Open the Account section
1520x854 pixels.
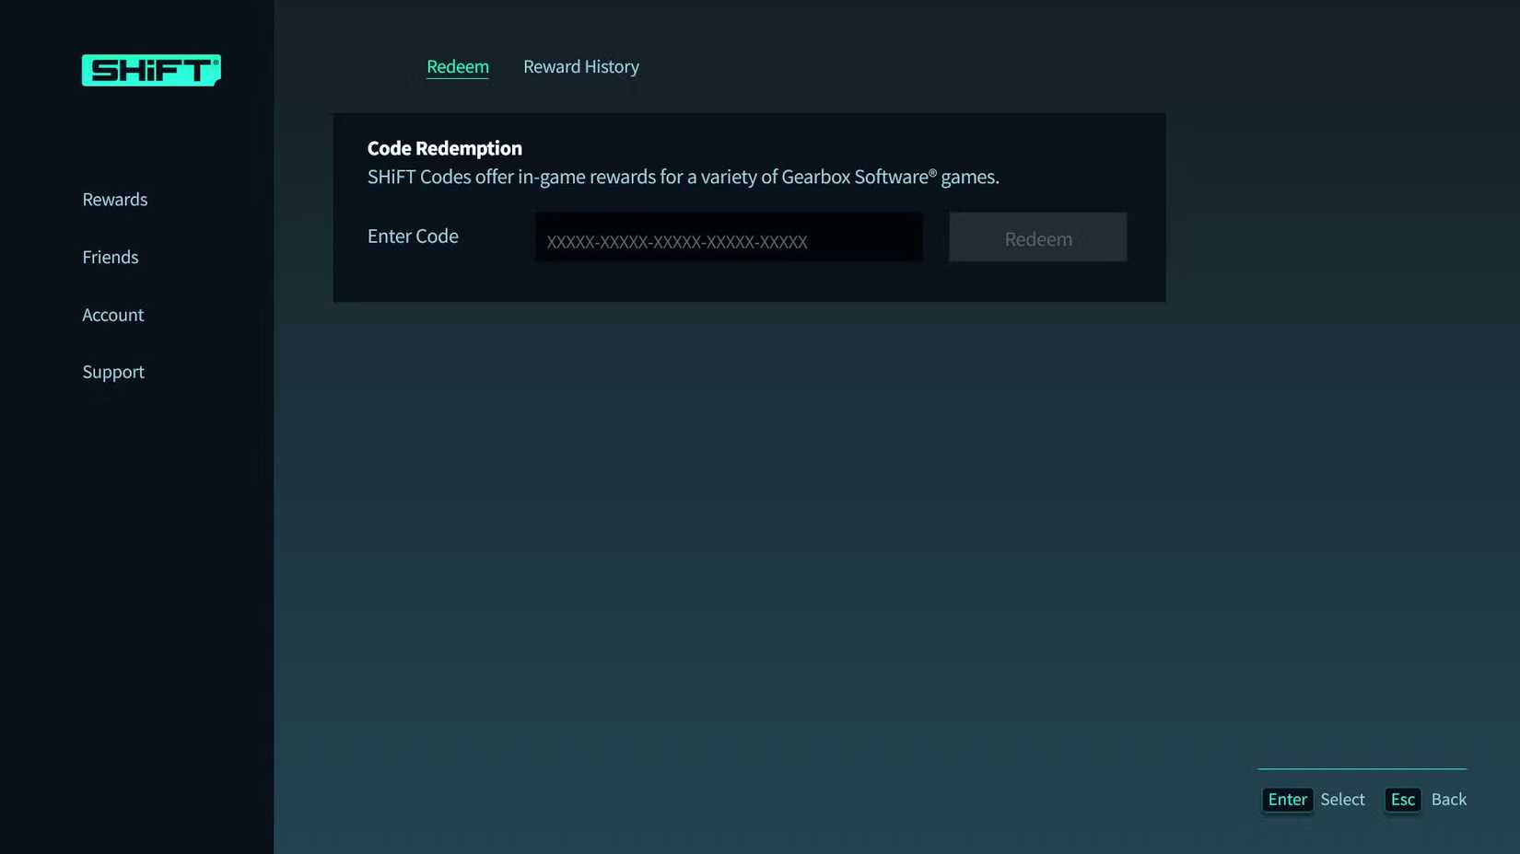tap(112, 314)
